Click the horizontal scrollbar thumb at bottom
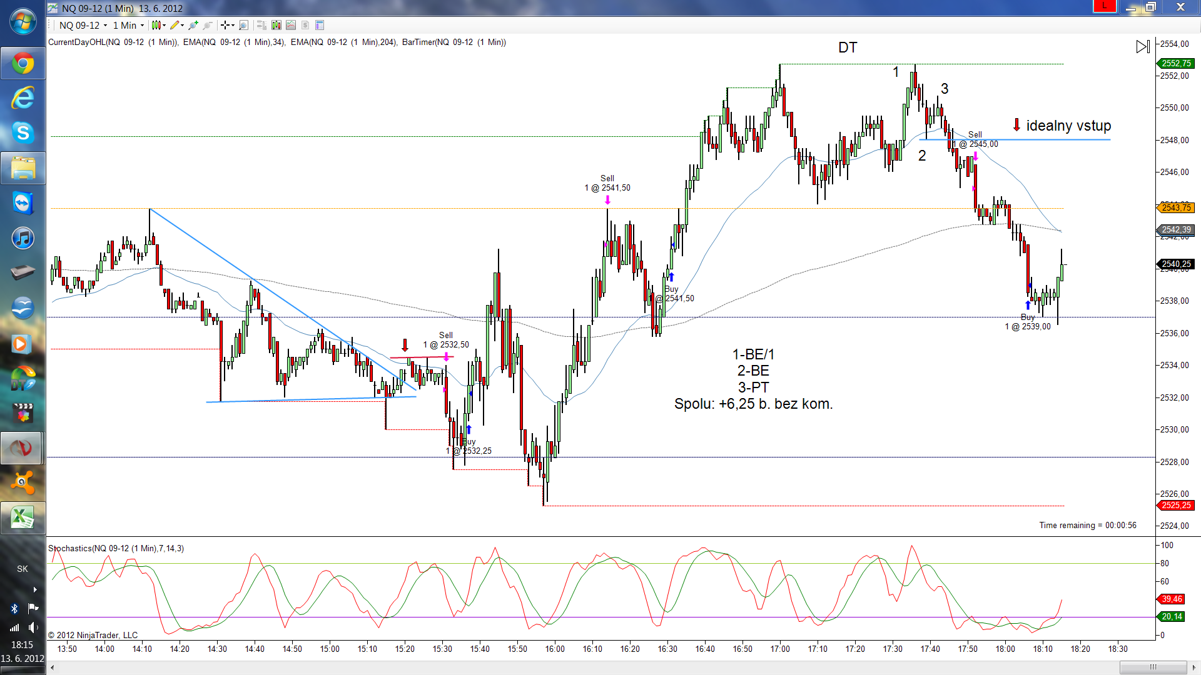The height and width of the screenshot is (675, 1201). pos(1152,667)
